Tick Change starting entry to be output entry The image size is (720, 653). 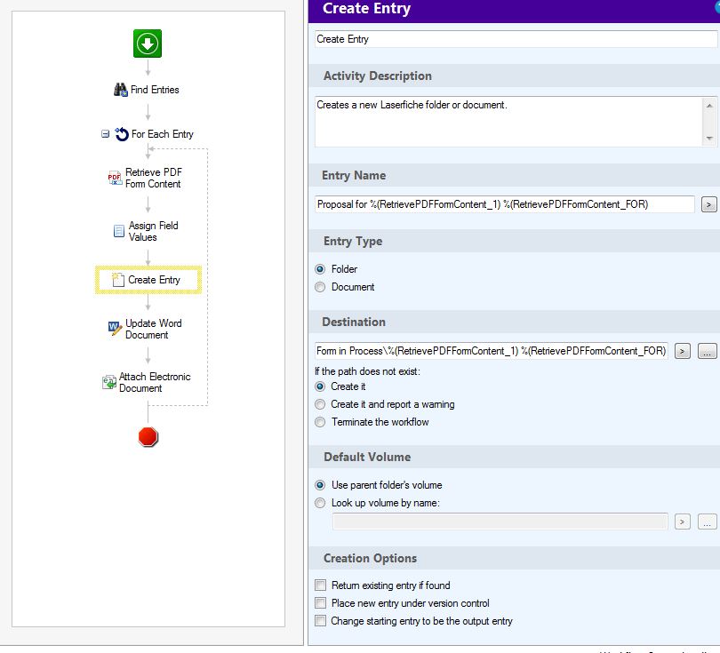click(320, 621)
